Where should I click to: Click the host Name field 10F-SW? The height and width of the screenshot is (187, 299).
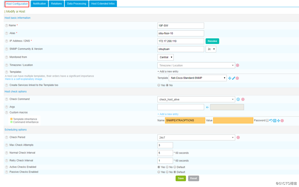(x=181, y=26)
